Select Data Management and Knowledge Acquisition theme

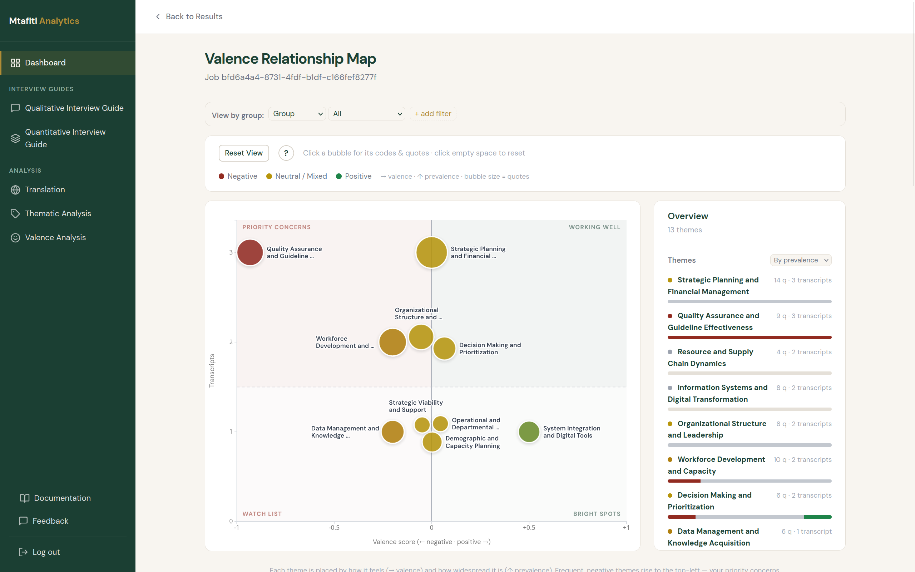[x=750, y=537]
